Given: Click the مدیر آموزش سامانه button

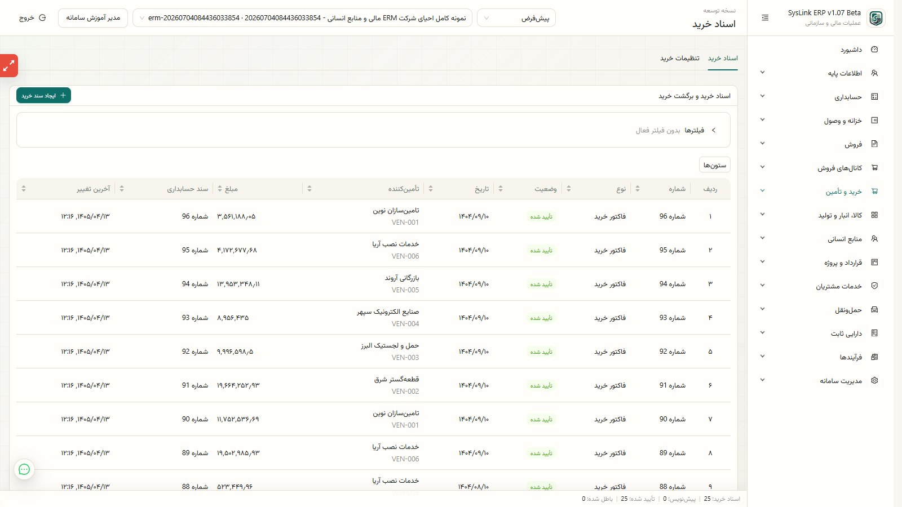Looking at the screenshot, I should coord(93,18).
